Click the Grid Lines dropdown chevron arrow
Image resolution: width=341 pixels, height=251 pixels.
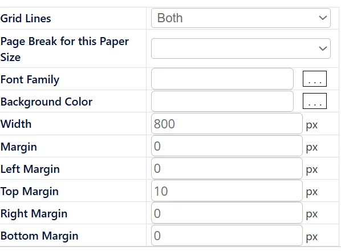click(323, 18)
